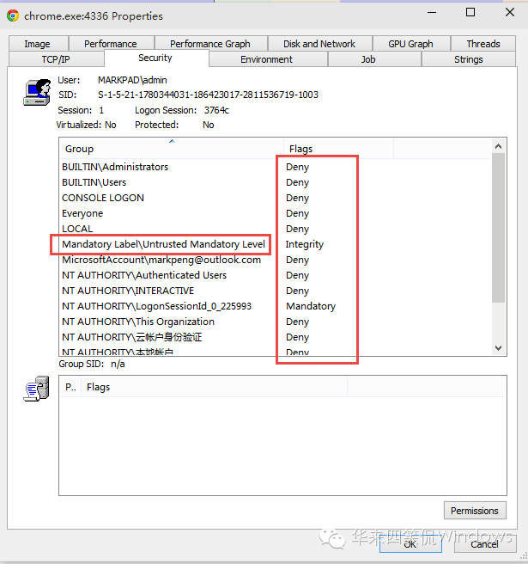Viewport: 528px width, 564px height.
Task: Click the Chrome icon in title bar
Action: coord(13,15)
